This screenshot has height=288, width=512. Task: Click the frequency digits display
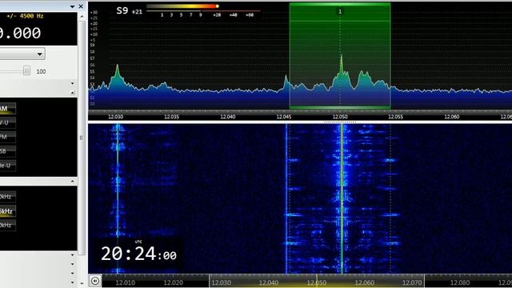coord(20,34)
